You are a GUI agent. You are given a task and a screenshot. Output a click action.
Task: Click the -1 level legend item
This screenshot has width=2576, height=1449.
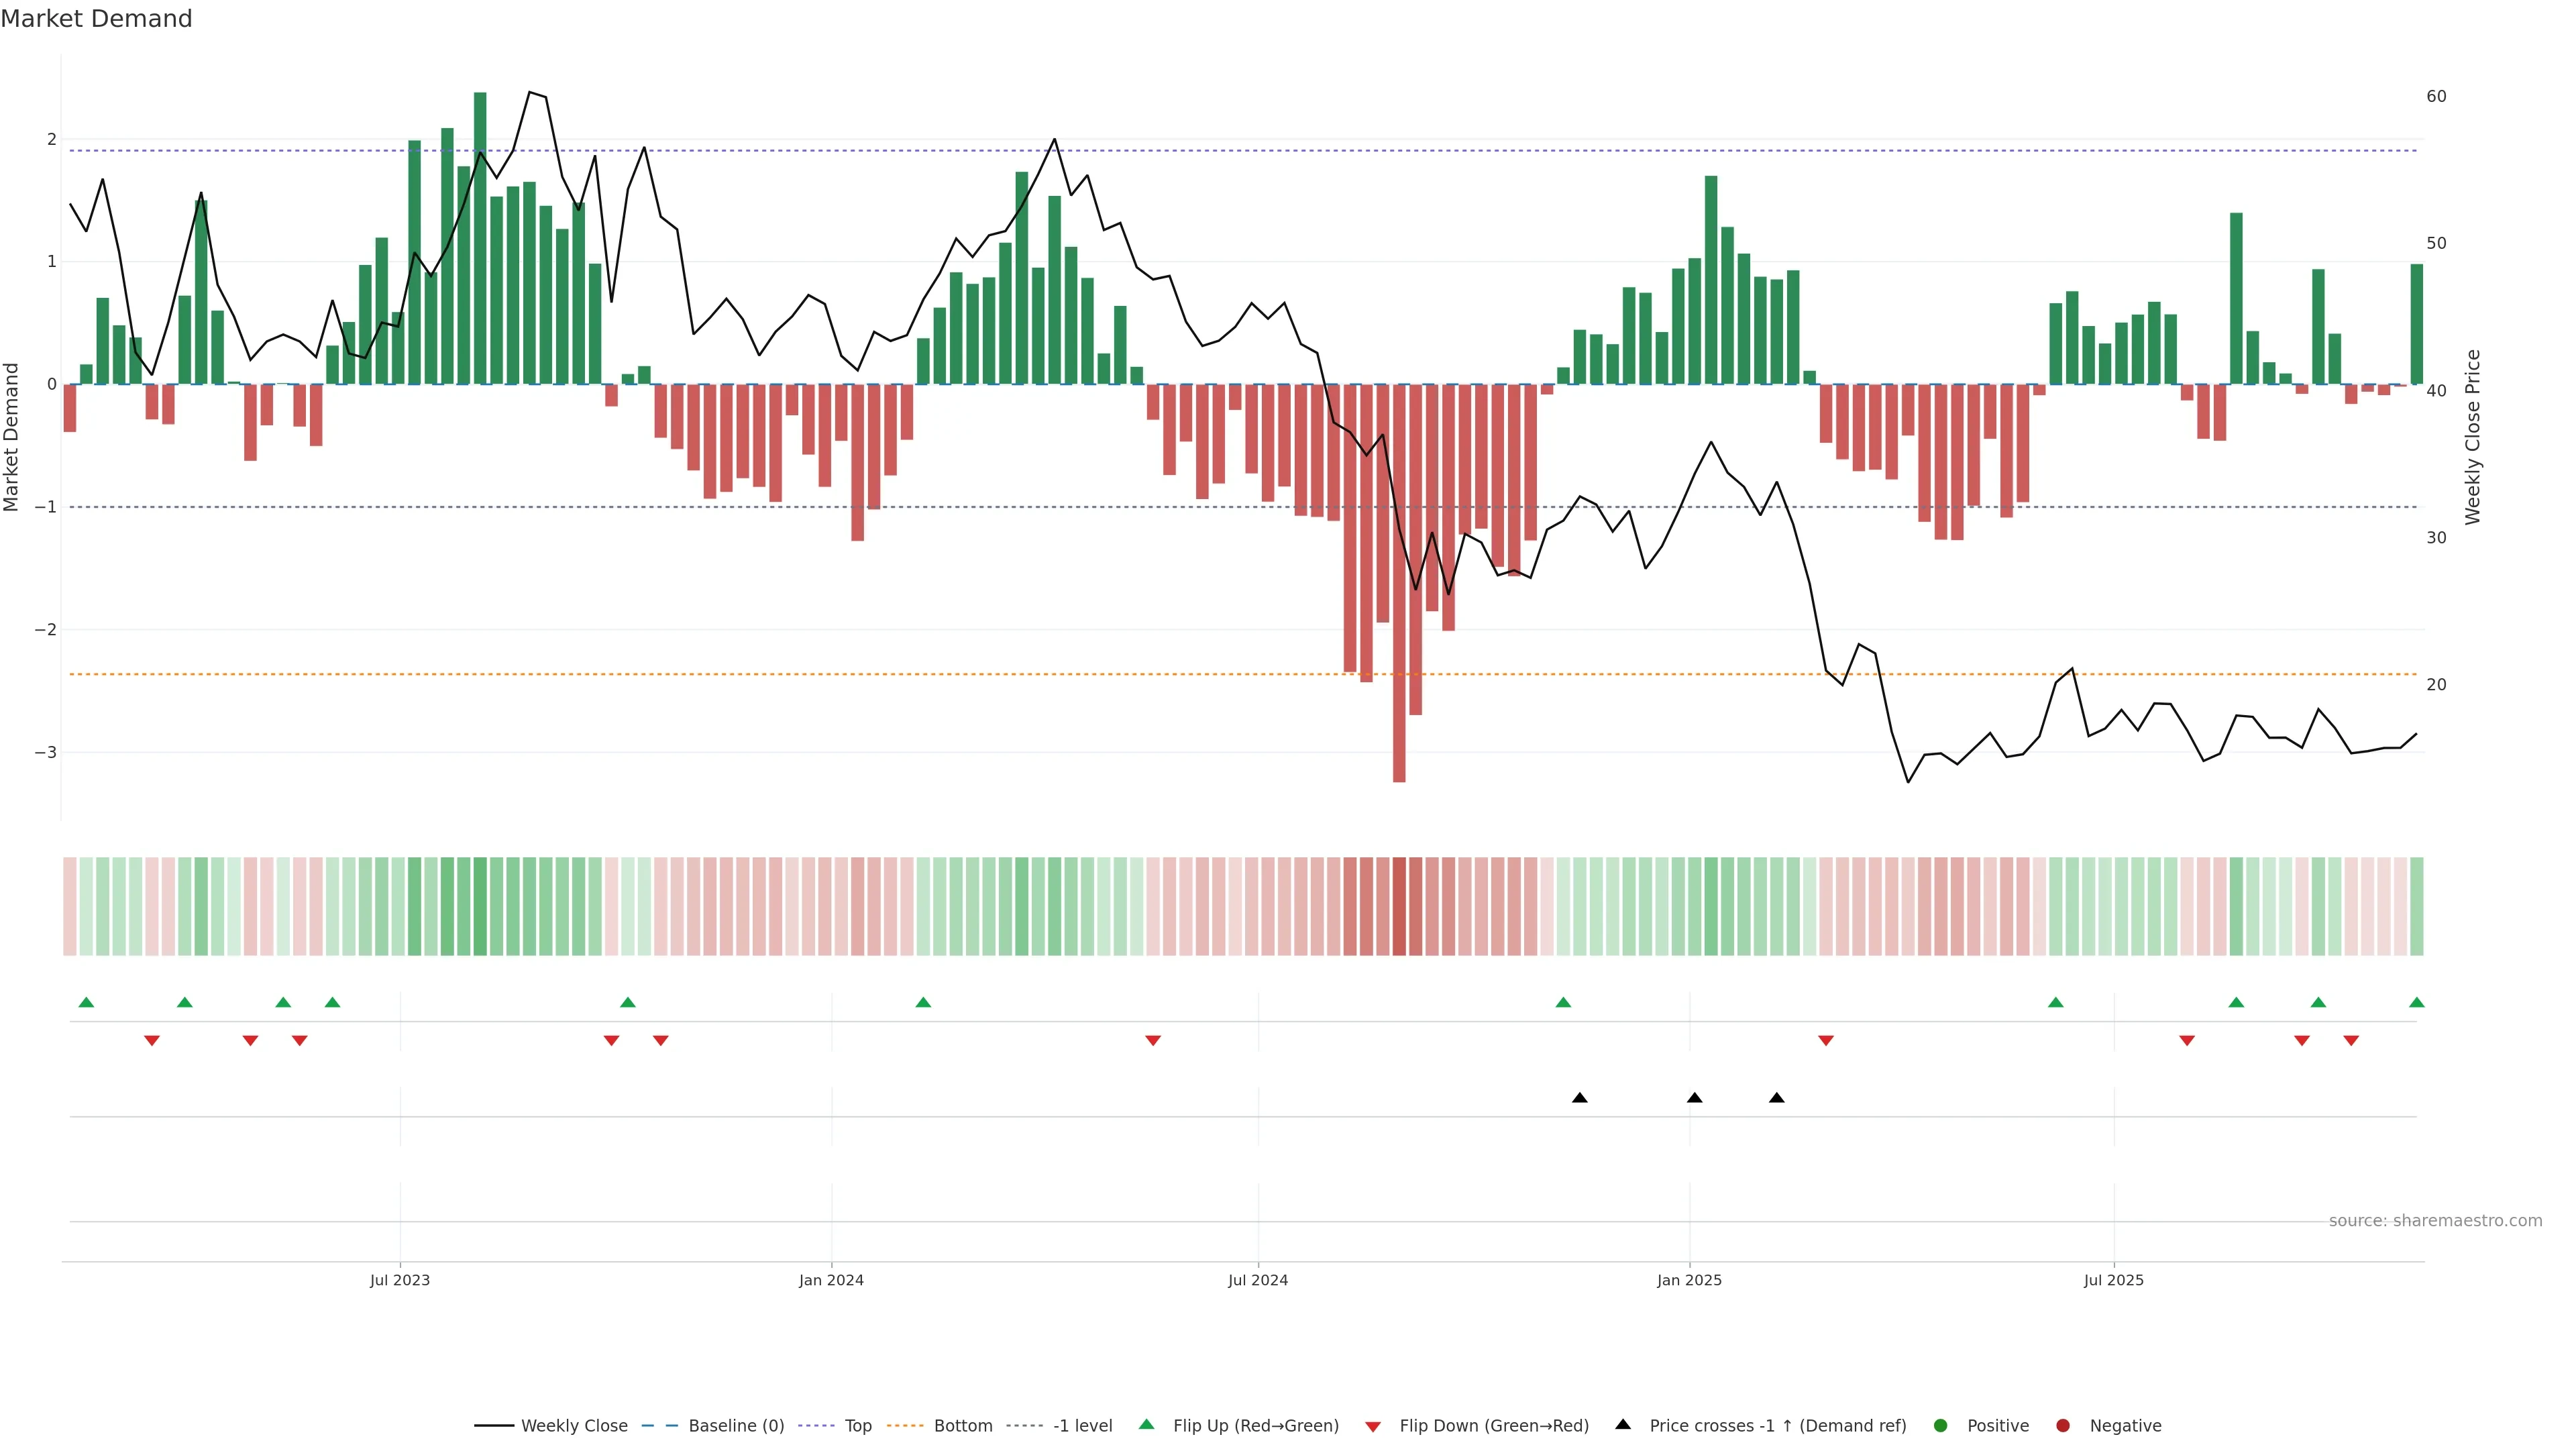tap(1082, 1426)
